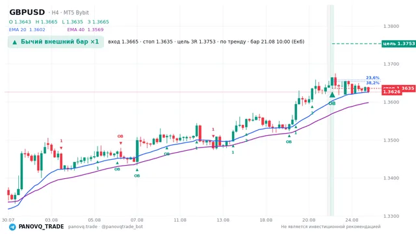Click the red '1' marker near 13.08
Viewport: 416px width, 234px height.
213,129
